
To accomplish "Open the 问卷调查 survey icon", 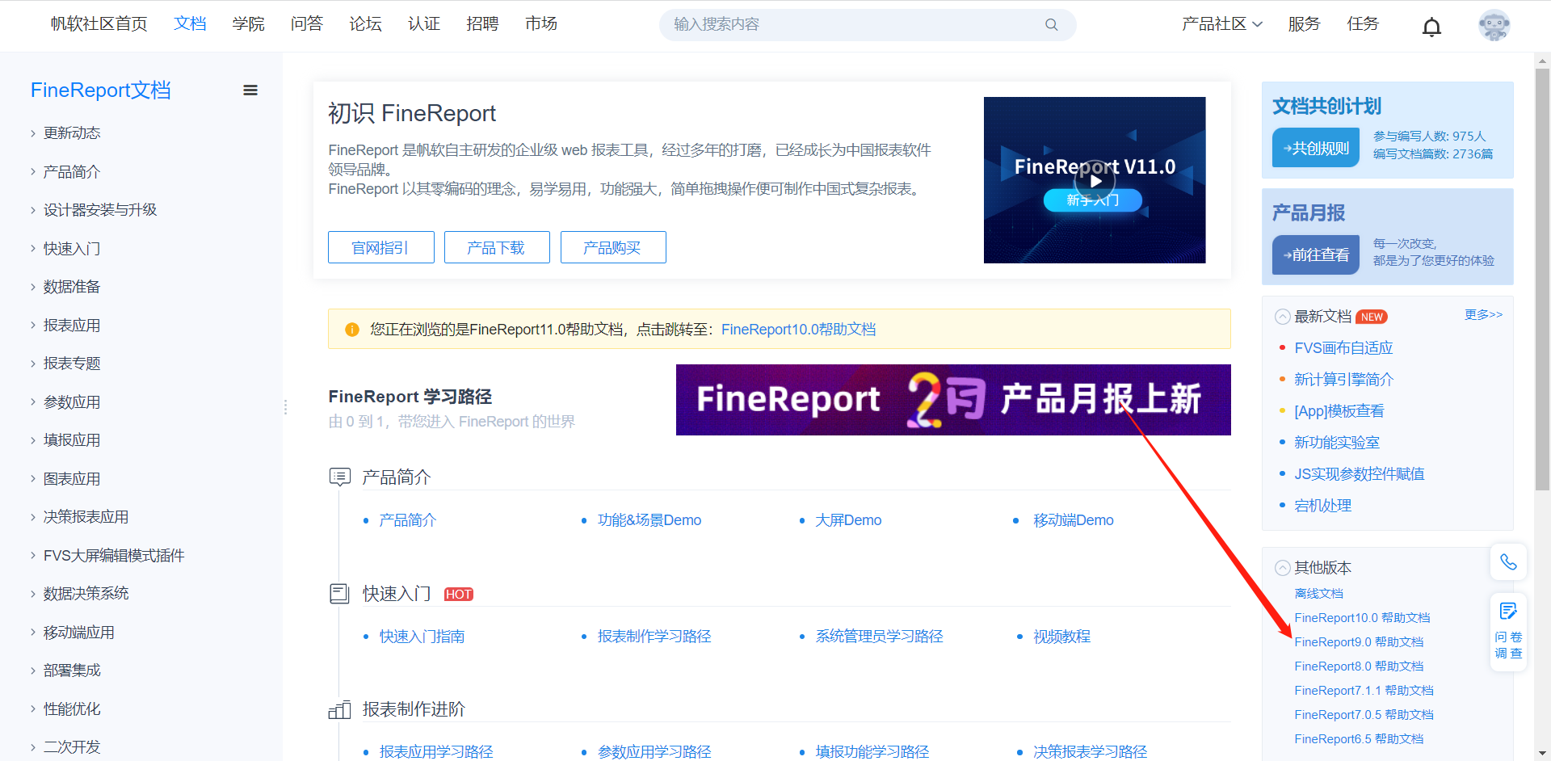I will (1508, 632).
